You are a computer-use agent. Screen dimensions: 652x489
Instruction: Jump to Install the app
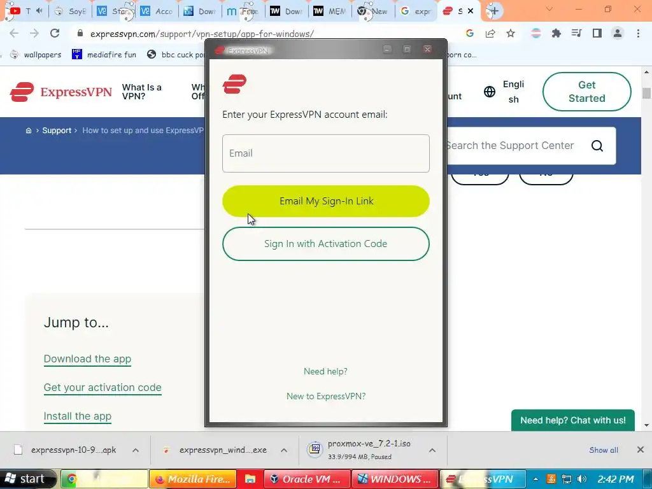pyautogui.click(x=77, y=416)
